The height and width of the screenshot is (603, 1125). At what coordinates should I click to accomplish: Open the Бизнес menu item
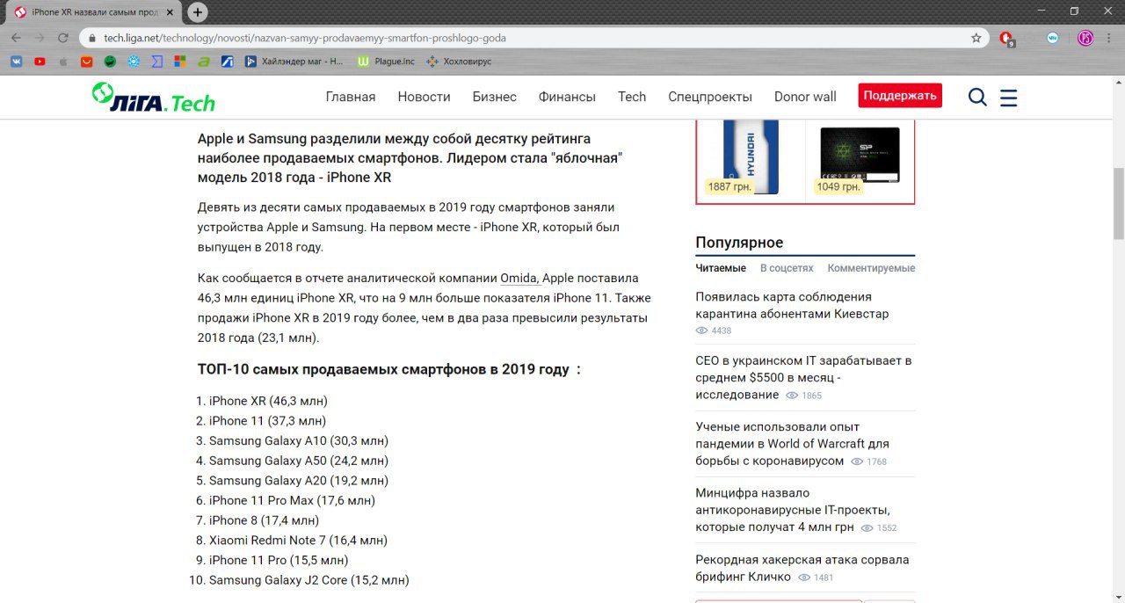tap(495, 97)
